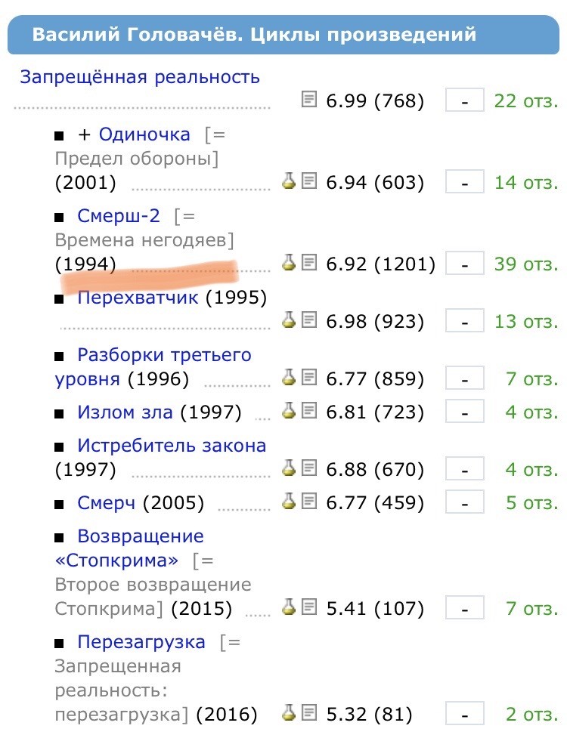The image size is (567, 735).
Task: Click the flask icon in Смерш-2 row
Action: coord(289,263)
